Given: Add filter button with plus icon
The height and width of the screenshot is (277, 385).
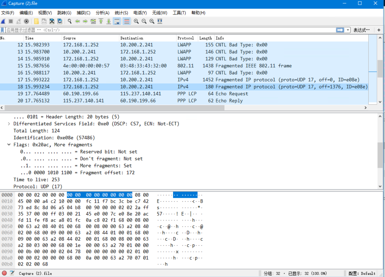Looking at the screenshot, I should (379, 30).
